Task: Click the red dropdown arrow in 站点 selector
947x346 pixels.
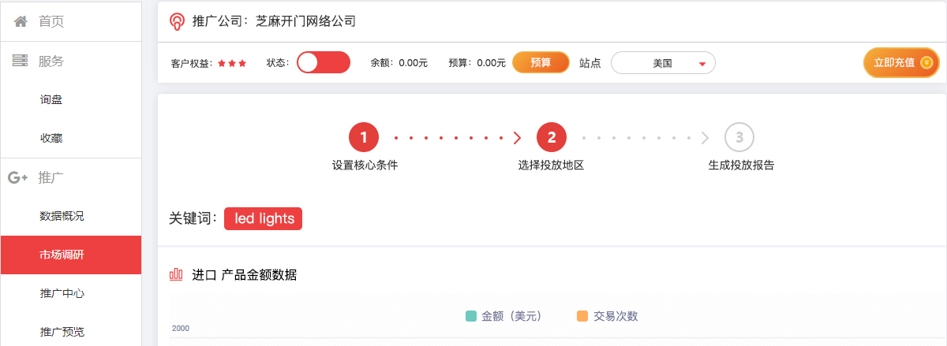Action: [702, 64]
